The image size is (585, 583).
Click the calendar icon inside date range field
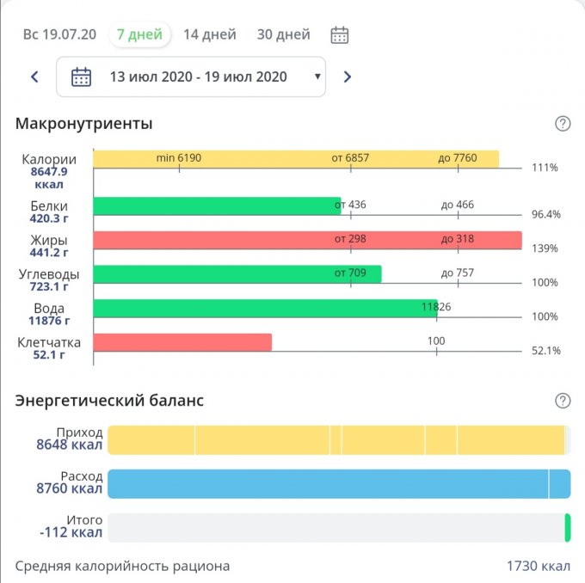pos(81,77)
